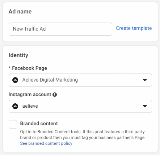This screenshot has height=155, width=160.
Task: Open the aelieve Instagram account selector
Action: coord(80,106)
